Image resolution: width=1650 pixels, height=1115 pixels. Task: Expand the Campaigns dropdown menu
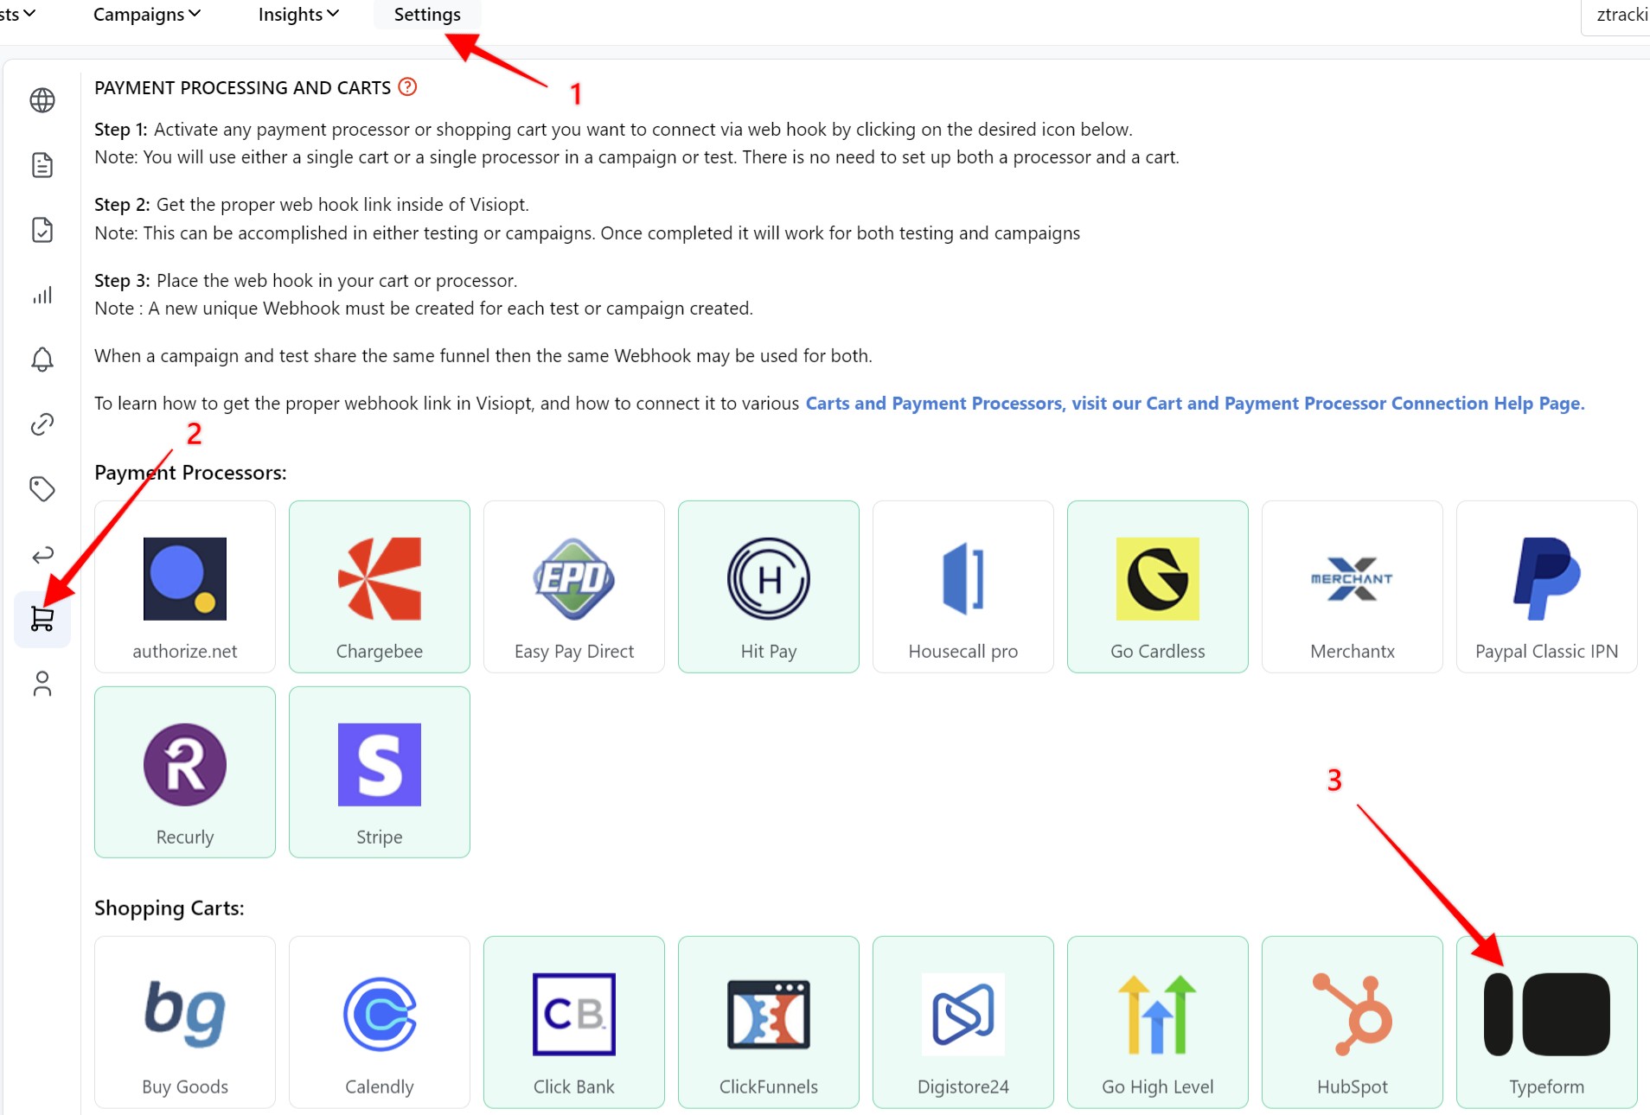point(147,15)
